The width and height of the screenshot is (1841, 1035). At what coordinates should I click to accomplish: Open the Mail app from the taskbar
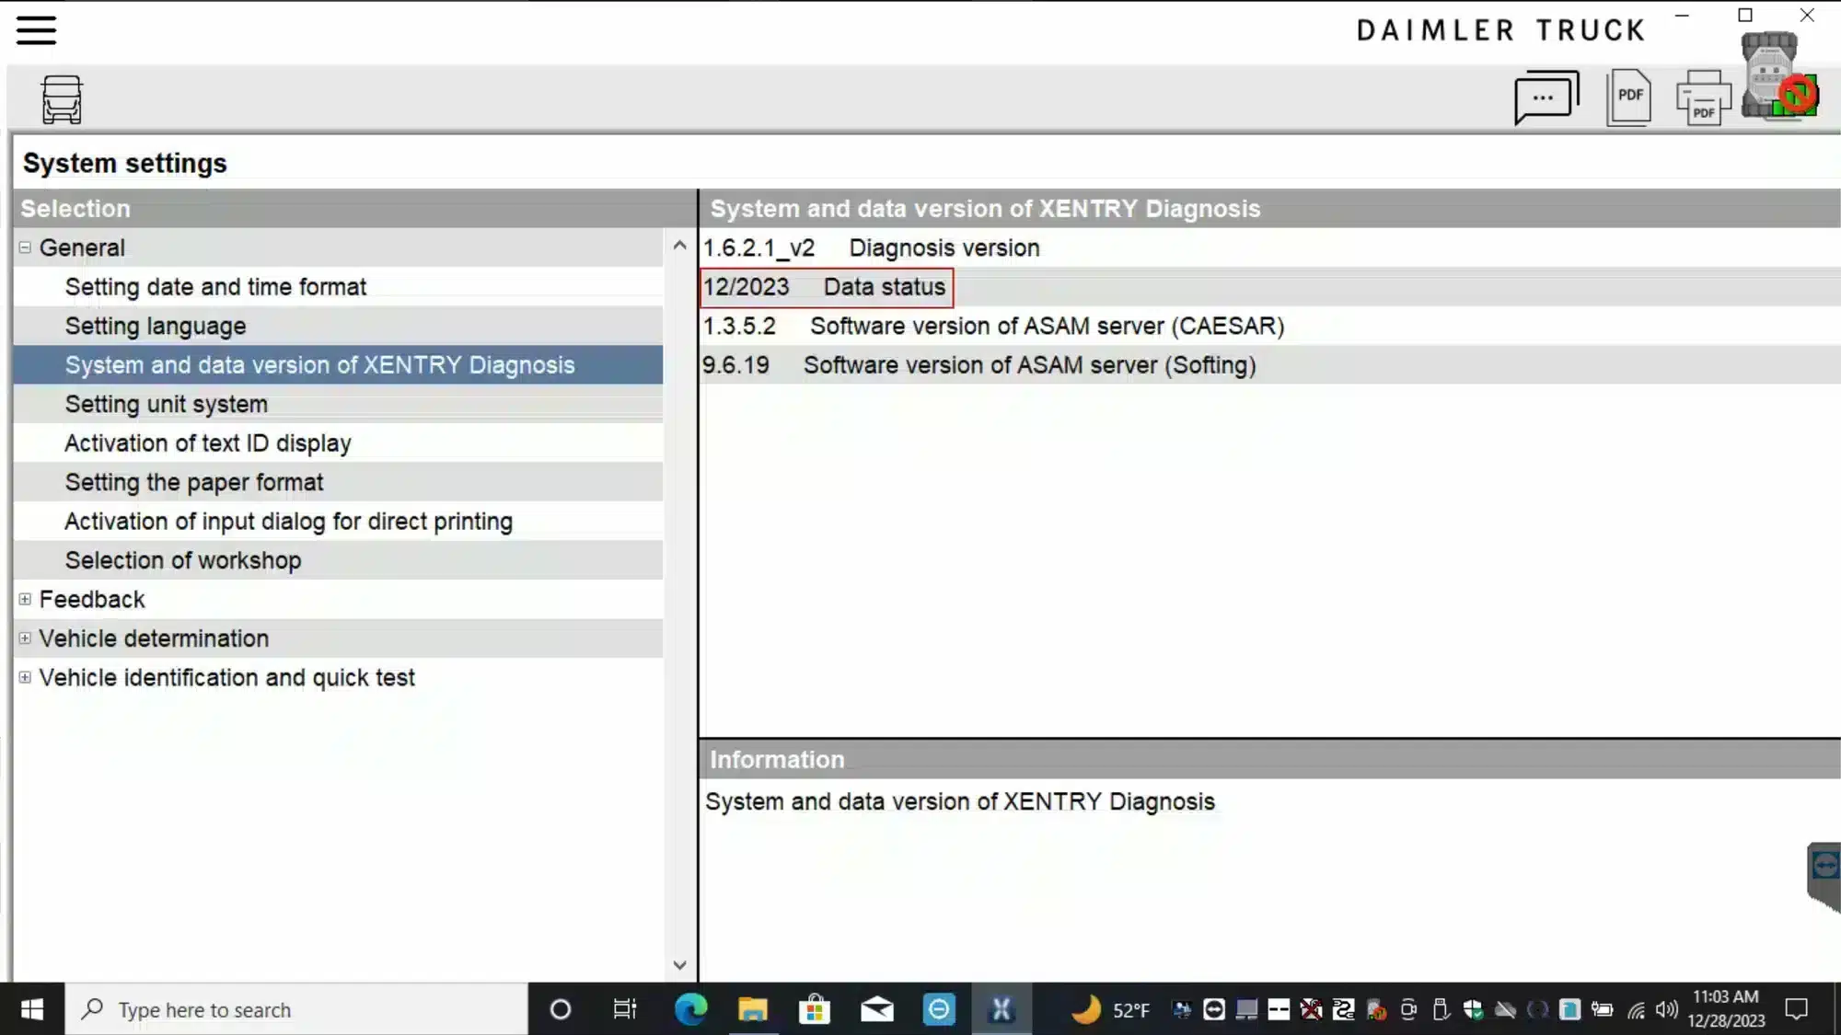[x=877, y=1009]
